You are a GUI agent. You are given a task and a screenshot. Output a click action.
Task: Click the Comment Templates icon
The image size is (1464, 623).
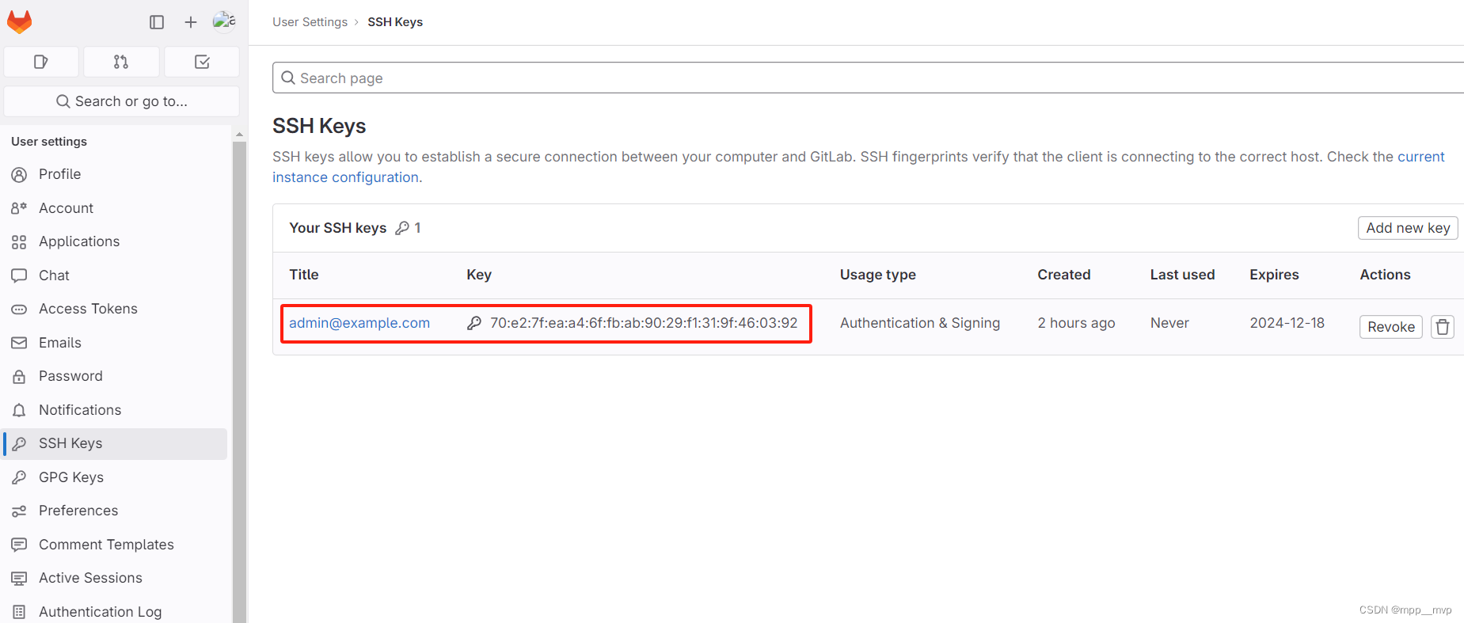pyautogui.click(x=19, y=545)
